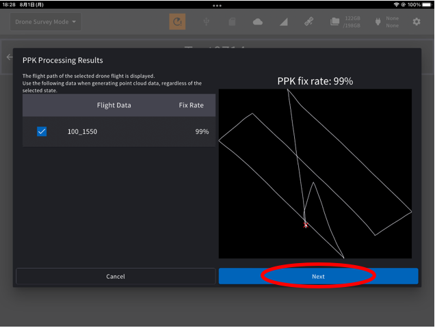
Task: Click the USB connection icon
Action: [x=206, y=22]
